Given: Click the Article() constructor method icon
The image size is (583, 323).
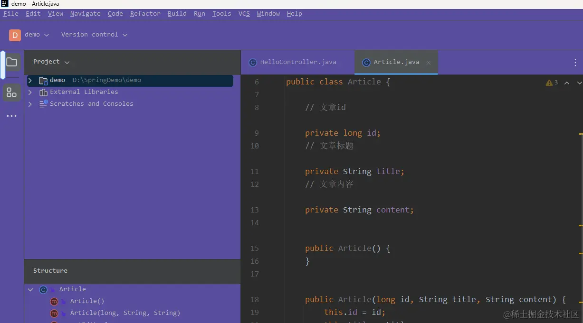Looking at the screenshot, I should point(54,301).
